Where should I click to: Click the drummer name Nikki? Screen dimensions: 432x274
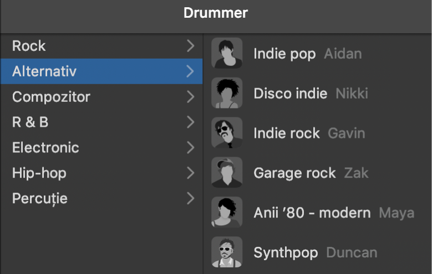(x=352, y=93)
